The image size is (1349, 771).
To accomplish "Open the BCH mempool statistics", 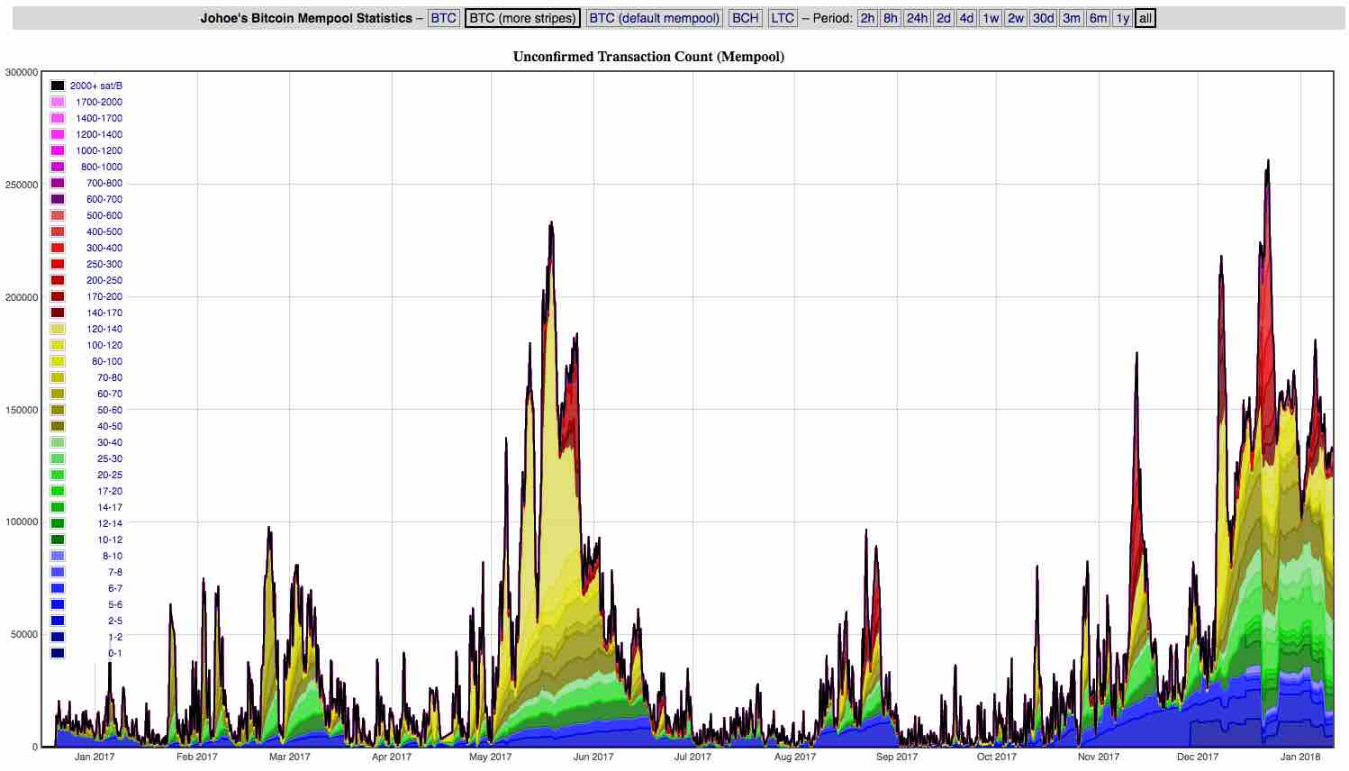I will [745, 18].
